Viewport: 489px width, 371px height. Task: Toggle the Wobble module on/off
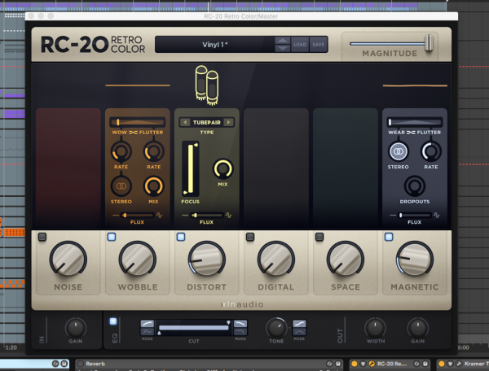coord(111,237)
